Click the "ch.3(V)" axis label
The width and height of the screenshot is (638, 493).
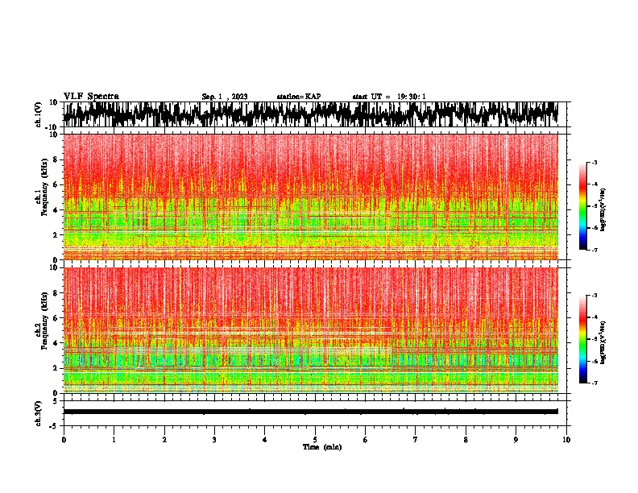point(39,413)
